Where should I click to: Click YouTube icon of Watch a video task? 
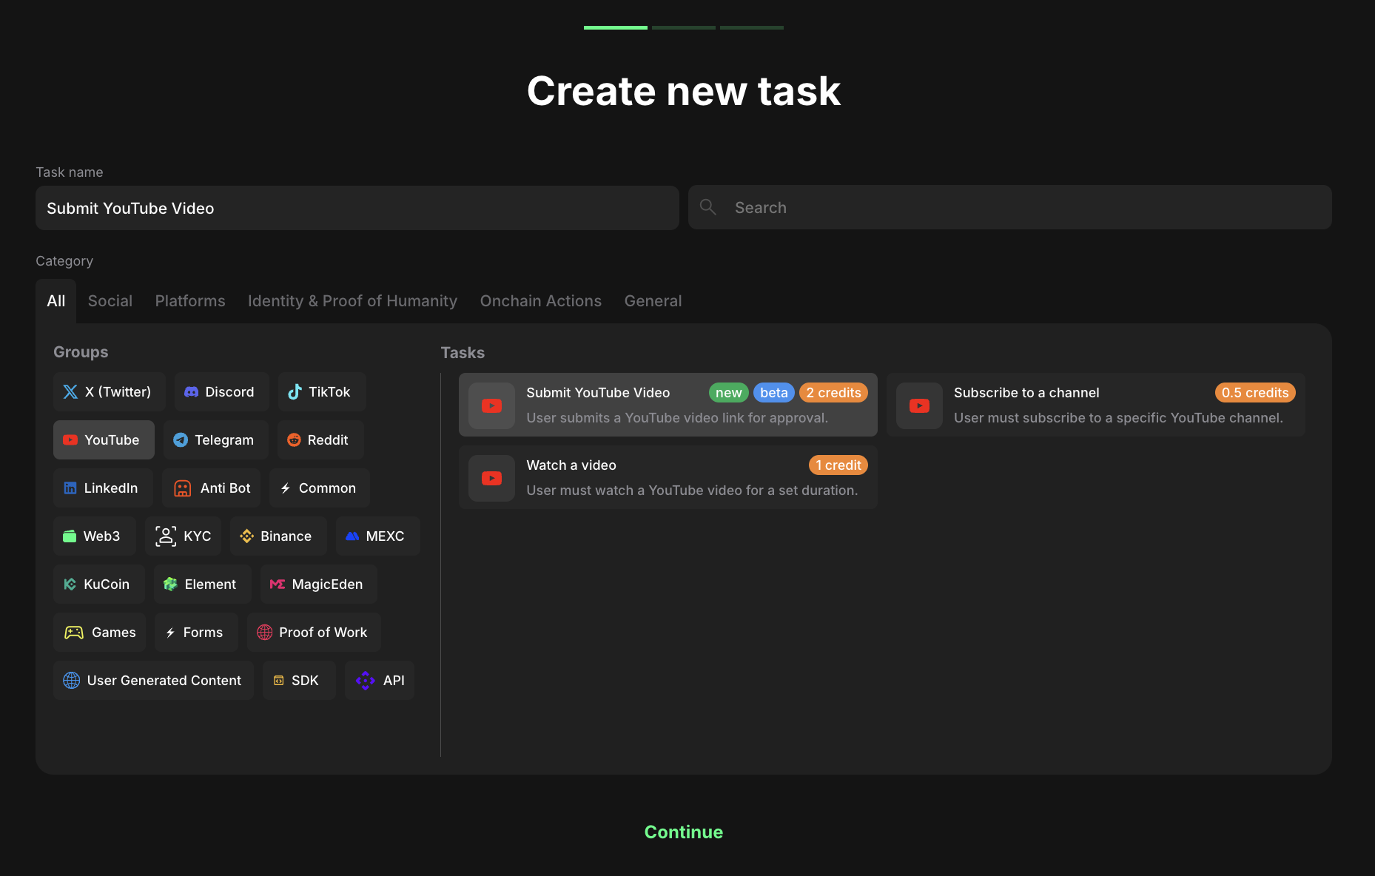tap(491, 478)
